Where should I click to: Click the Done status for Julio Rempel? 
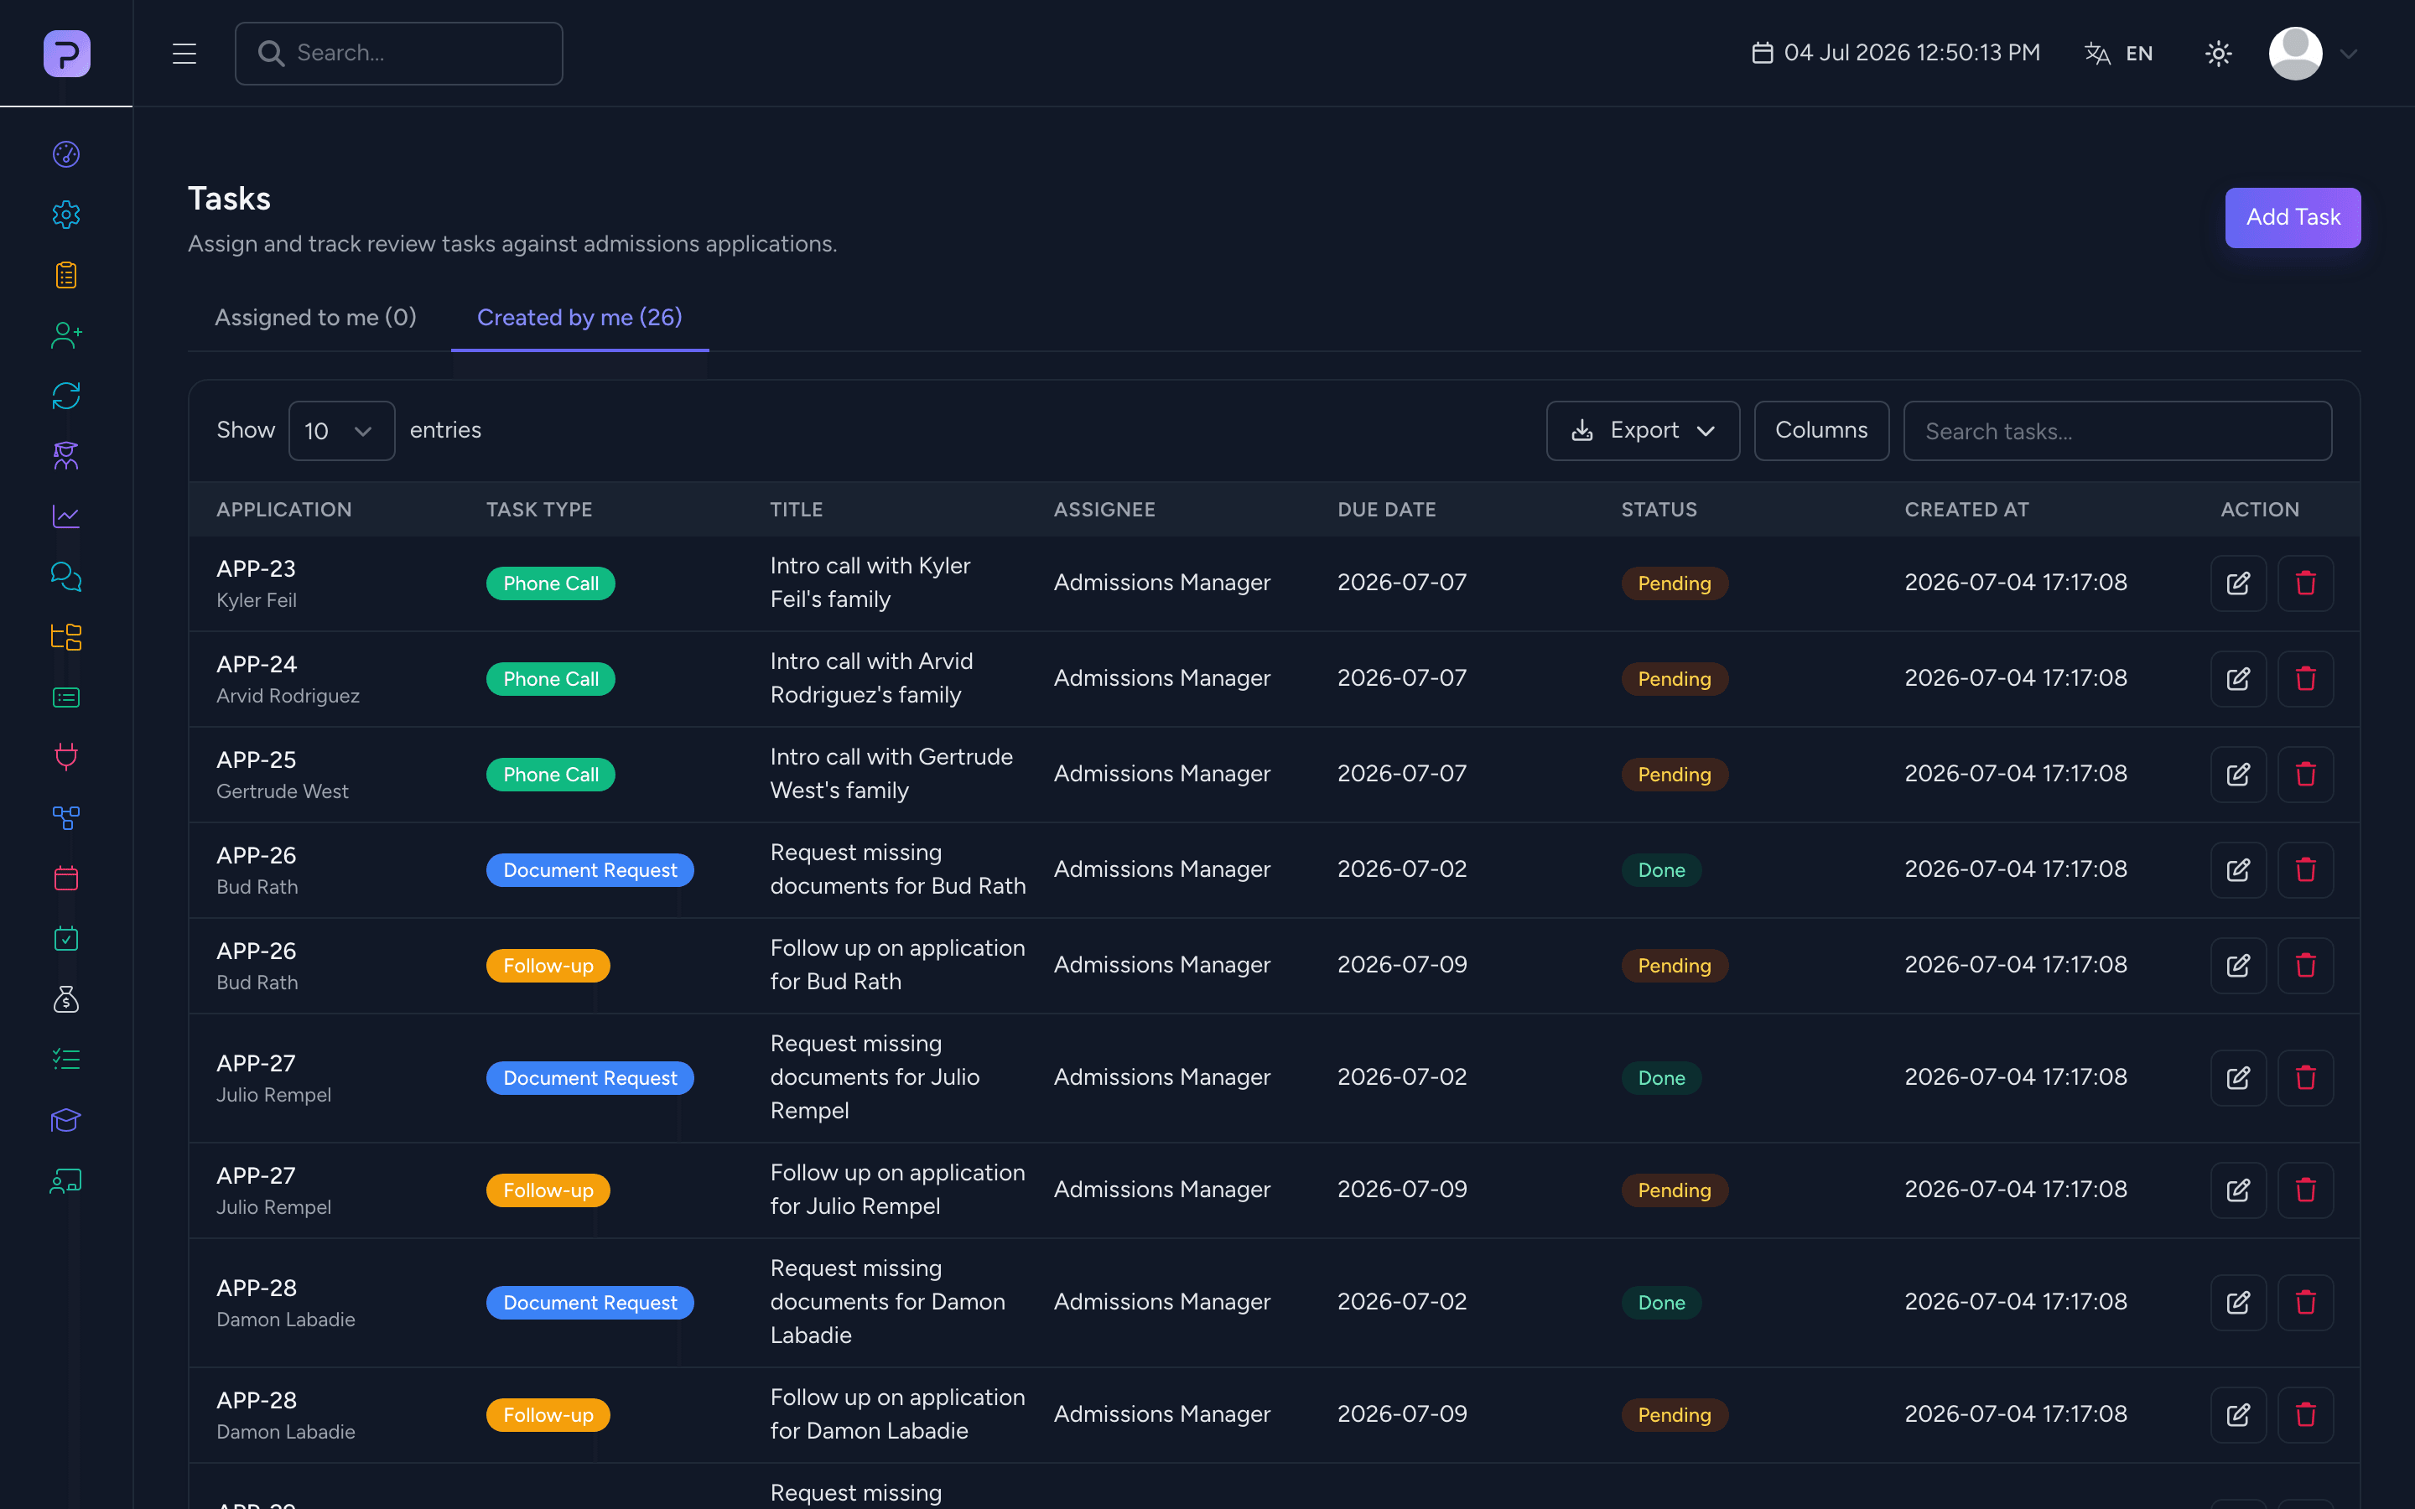click(x=1660, y=1079)
